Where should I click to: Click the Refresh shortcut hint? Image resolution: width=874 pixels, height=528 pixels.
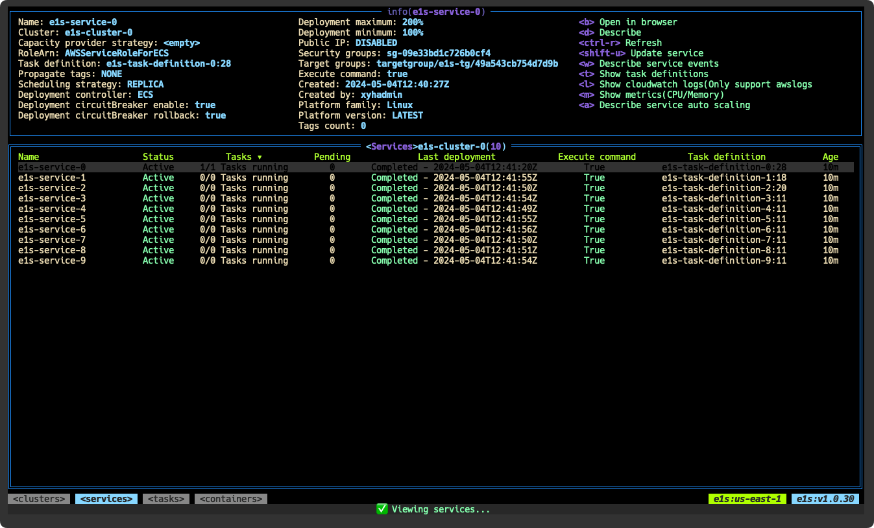(x=620, y=43)
